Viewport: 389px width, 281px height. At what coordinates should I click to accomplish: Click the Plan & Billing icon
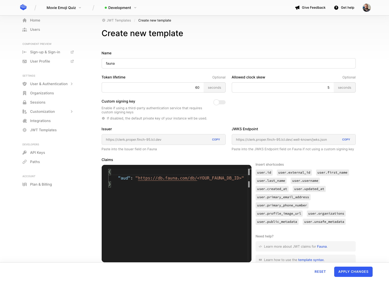tap(25, 184)
